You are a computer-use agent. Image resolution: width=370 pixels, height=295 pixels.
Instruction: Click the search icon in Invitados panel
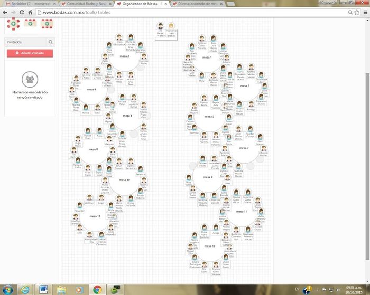click(50, 42)
